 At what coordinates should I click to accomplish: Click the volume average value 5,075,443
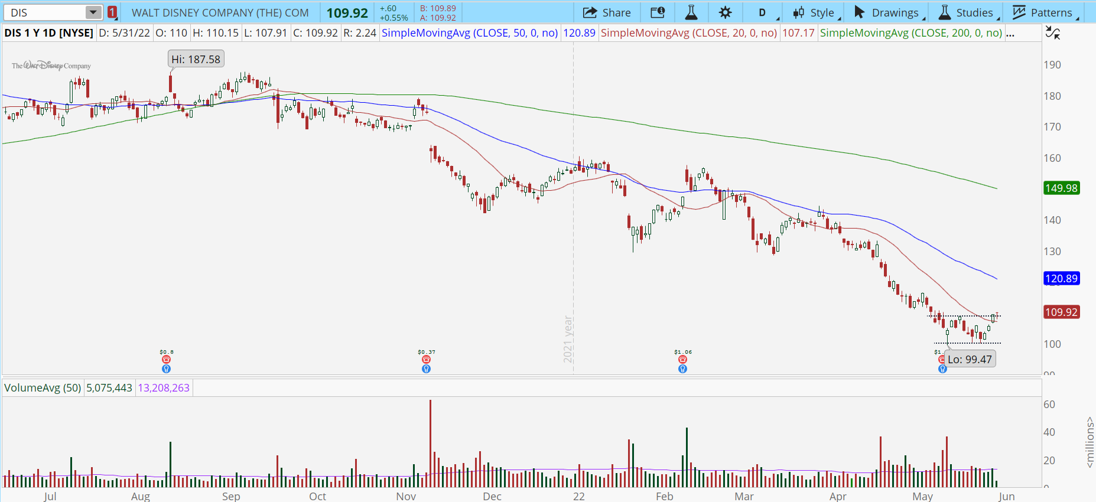[109, 388]
